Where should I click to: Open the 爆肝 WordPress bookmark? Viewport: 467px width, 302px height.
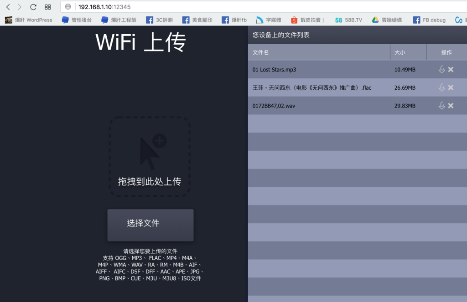tap(29, 20)
